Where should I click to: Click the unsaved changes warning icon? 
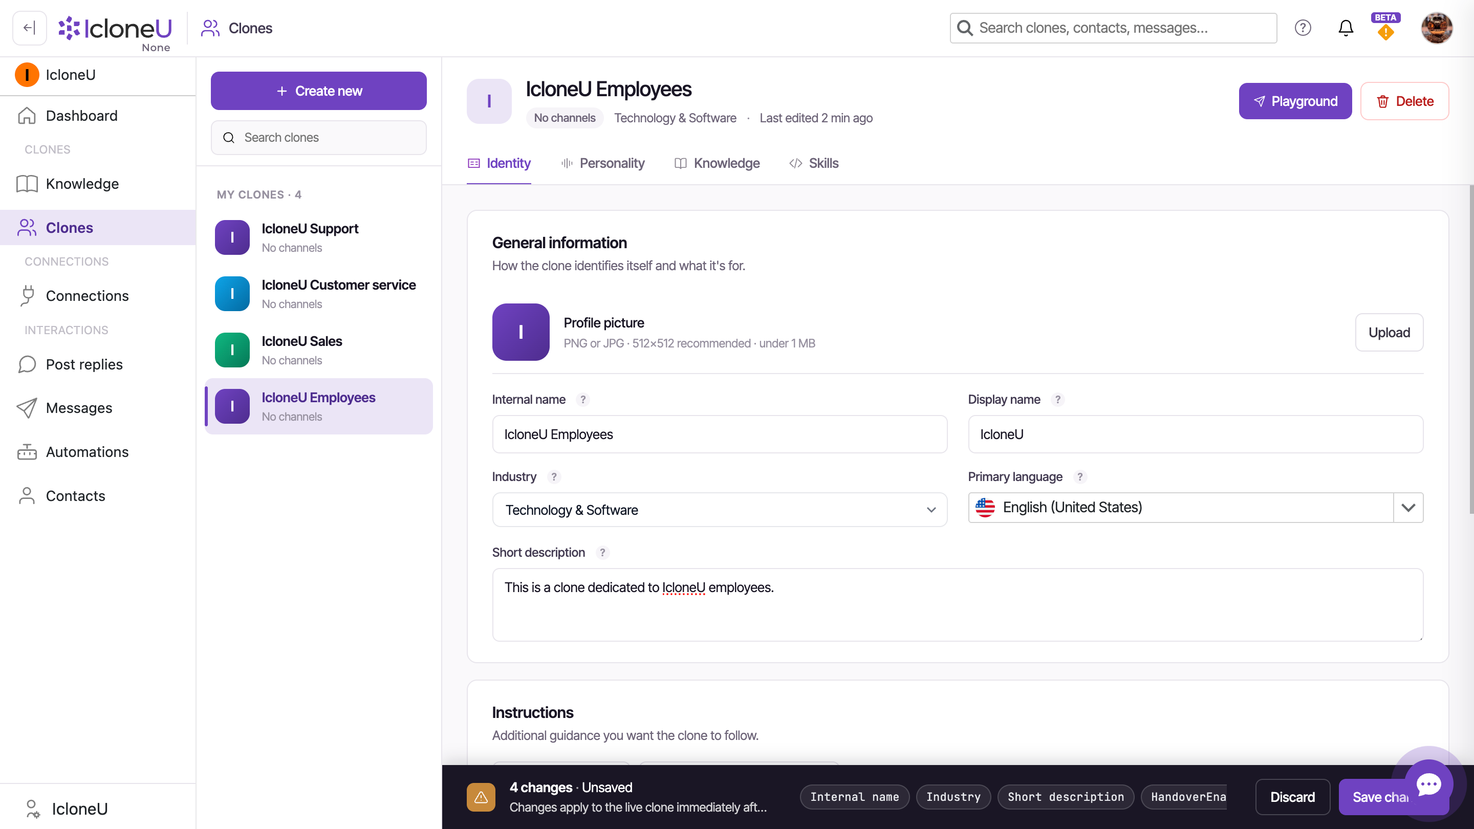tap(481, 797)
